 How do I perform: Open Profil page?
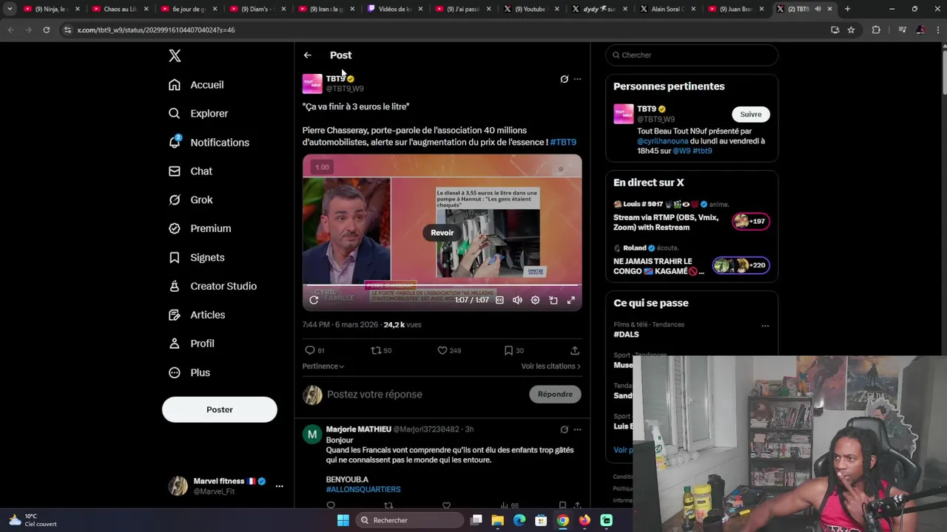point(192,344)
